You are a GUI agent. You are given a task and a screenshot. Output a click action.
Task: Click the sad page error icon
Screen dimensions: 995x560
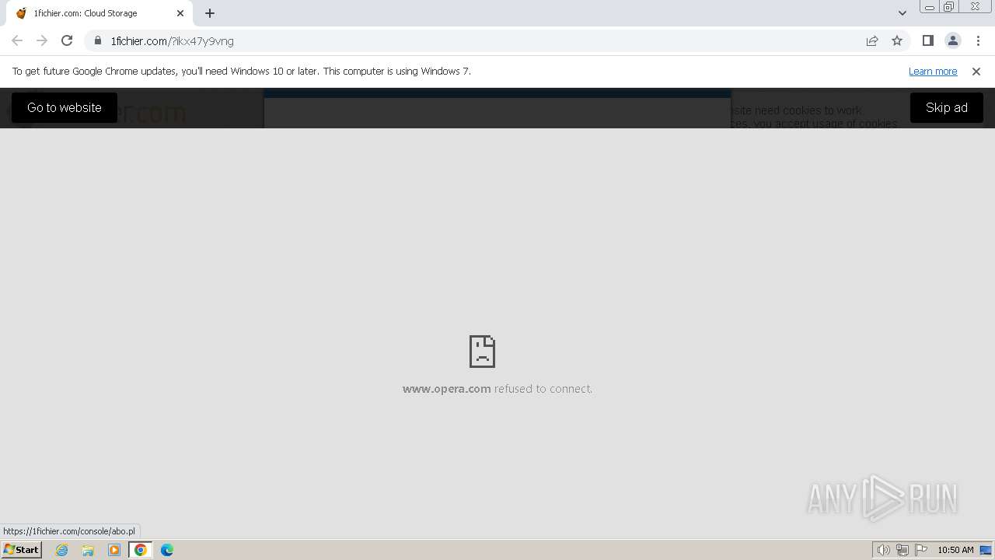482,352
